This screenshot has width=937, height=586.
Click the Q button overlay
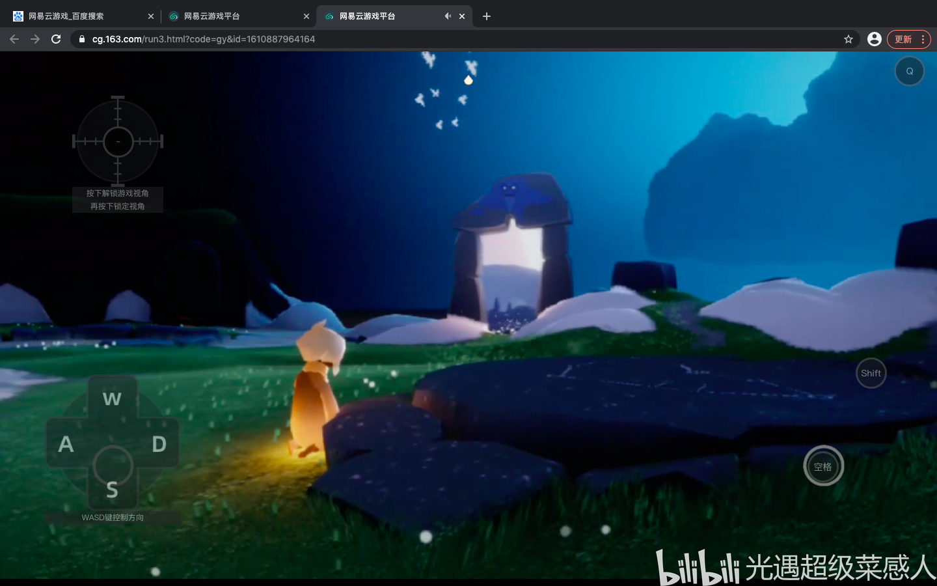click(x=910, y=71)
